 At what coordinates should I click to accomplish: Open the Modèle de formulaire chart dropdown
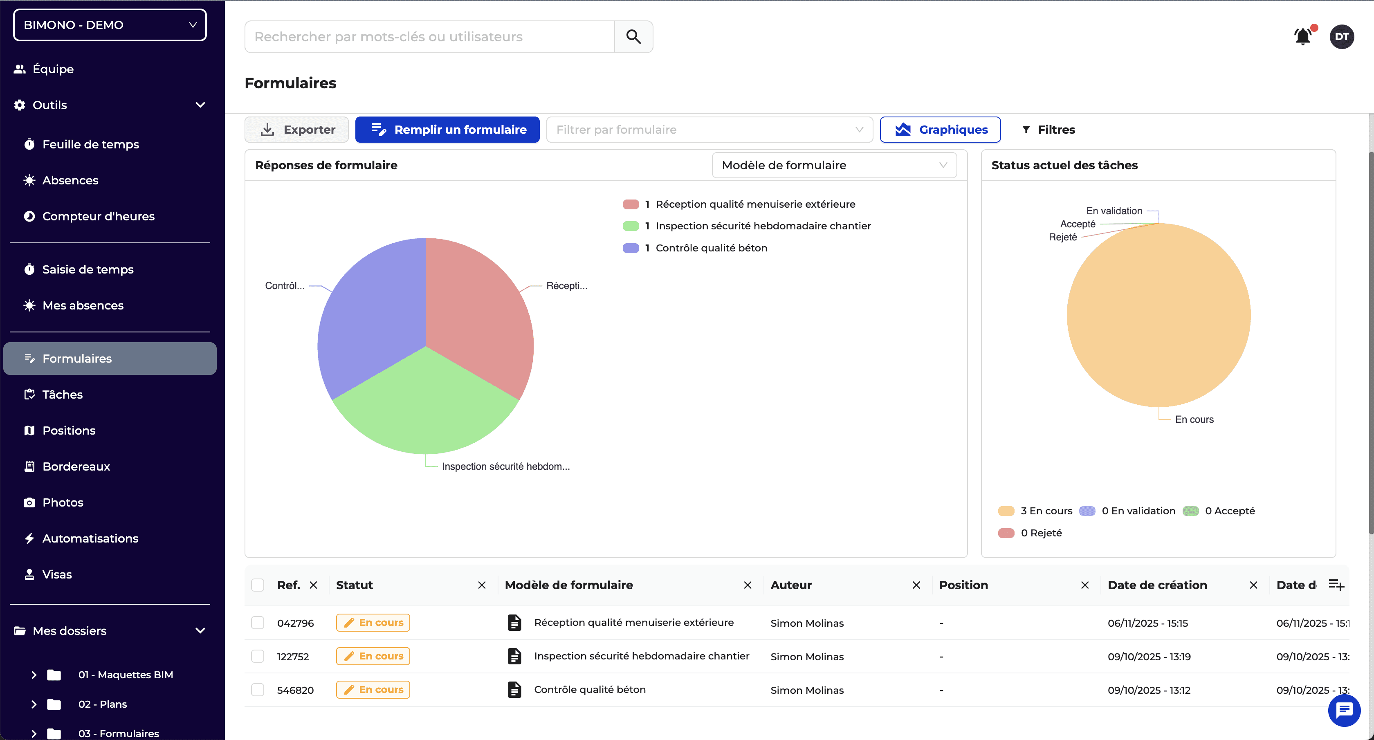point(834,165)
